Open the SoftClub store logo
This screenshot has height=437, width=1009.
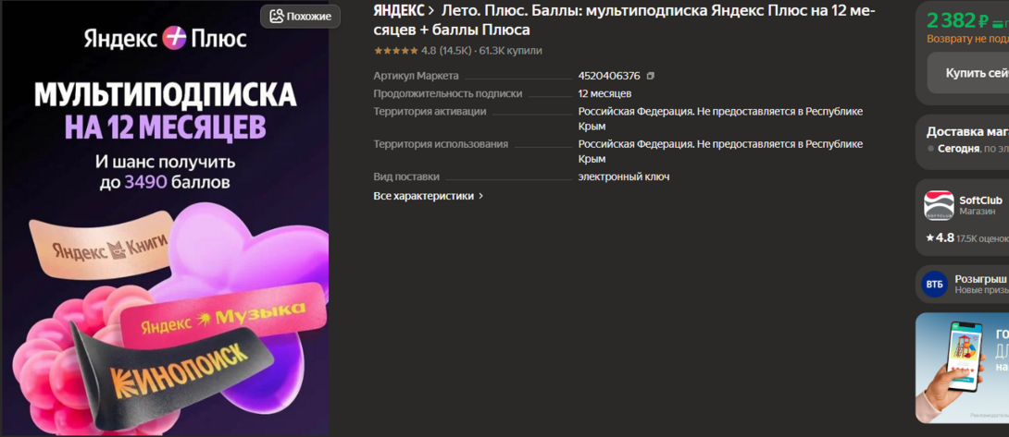pos(939,206)
